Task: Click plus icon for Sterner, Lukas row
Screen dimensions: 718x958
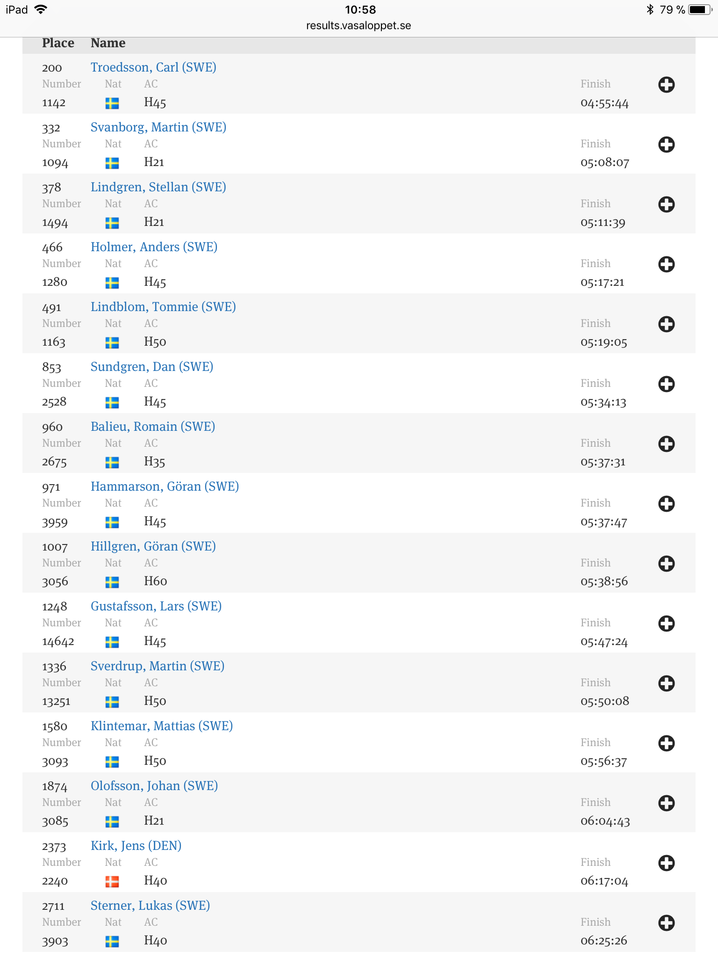Action: (x=666, y=923)
